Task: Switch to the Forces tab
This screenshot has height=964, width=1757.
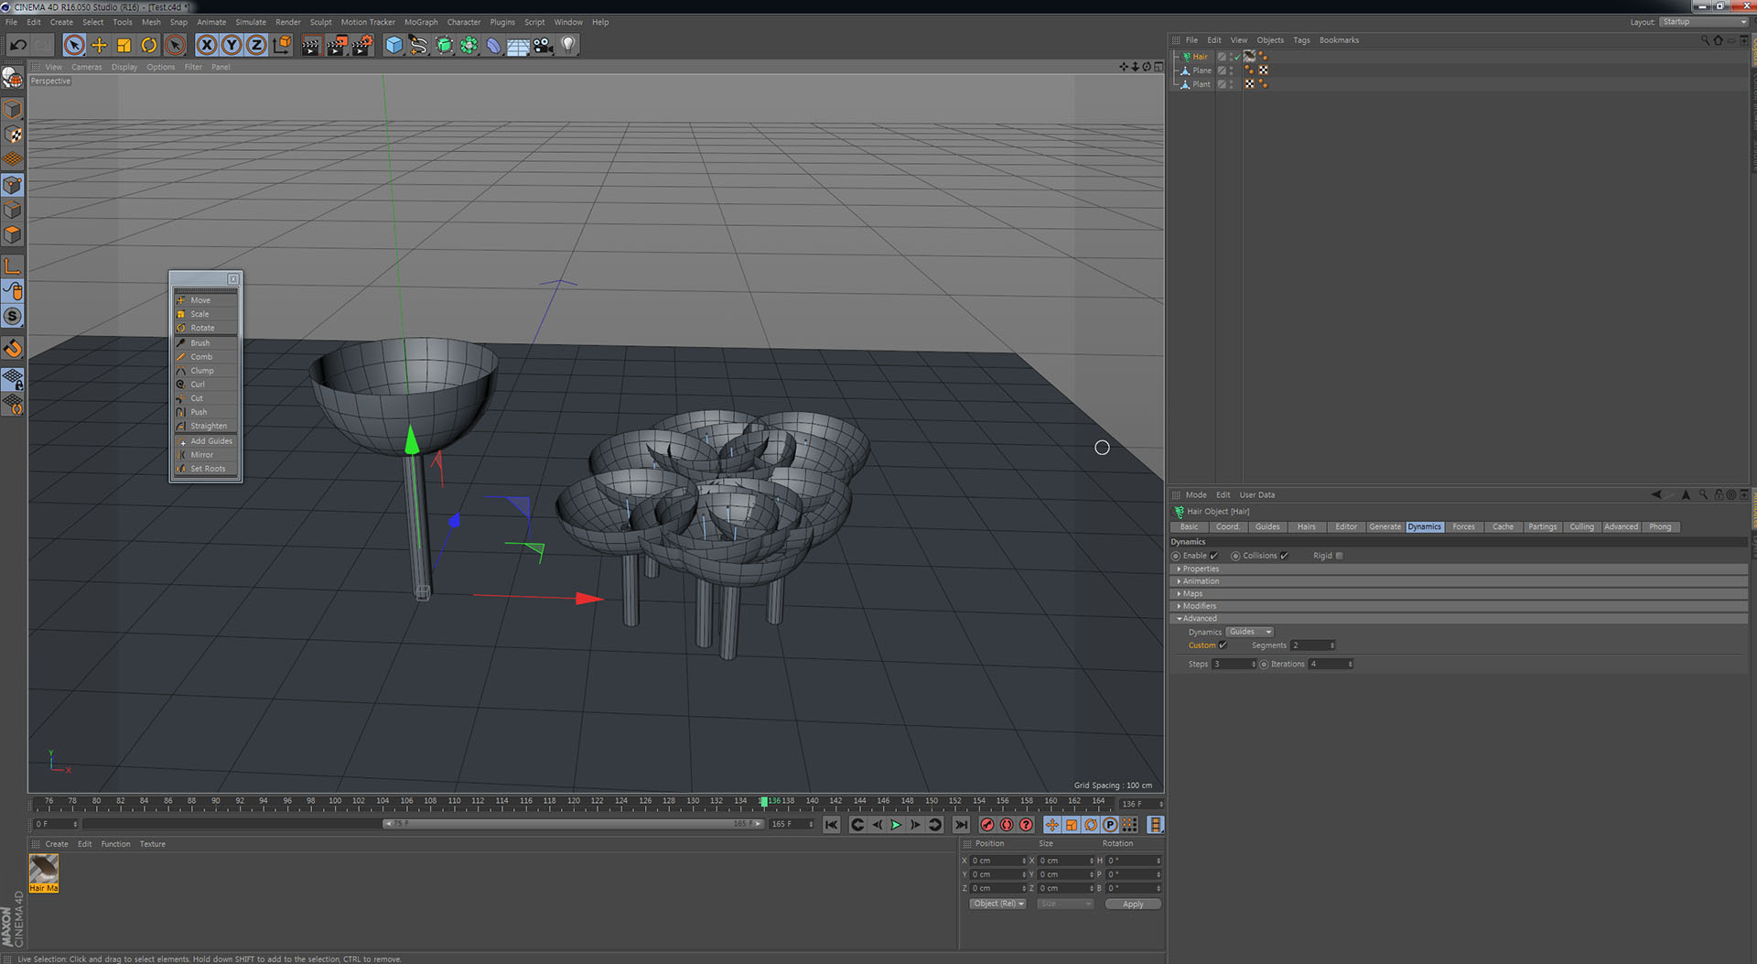Action: coord(1463,527)
